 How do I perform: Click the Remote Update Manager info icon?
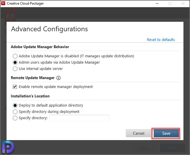point(58,78)
